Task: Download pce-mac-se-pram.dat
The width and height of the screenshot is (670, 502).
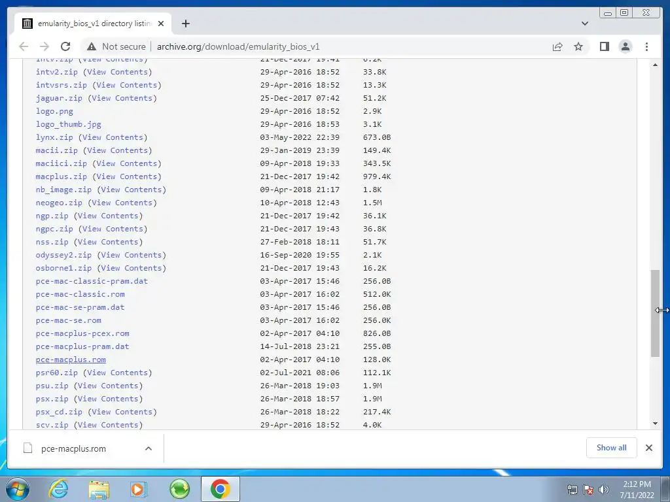Action: point(80,307)
